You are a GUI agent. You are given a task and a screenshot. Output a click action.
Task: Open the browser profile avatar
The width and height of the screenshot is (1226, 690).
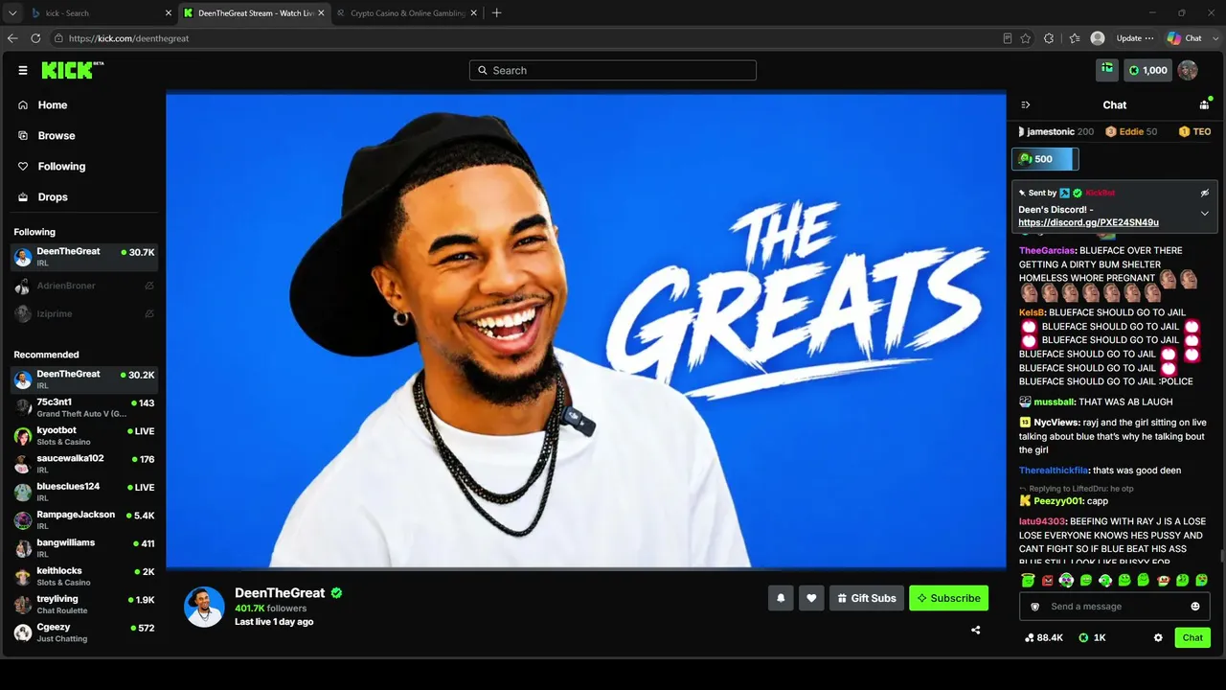tap(1098, 38)
